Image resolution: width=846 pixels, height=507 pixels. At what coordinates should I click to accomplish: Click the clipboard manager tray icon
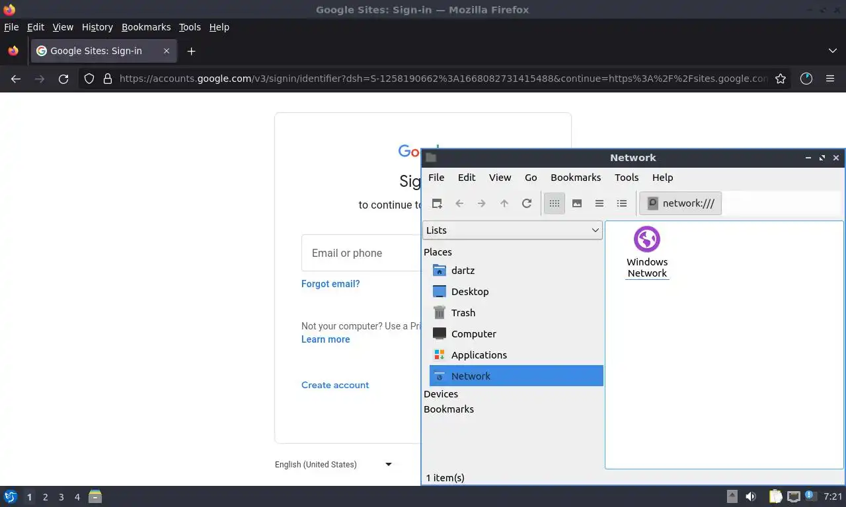pyautogui.click(x=776, y=496)
